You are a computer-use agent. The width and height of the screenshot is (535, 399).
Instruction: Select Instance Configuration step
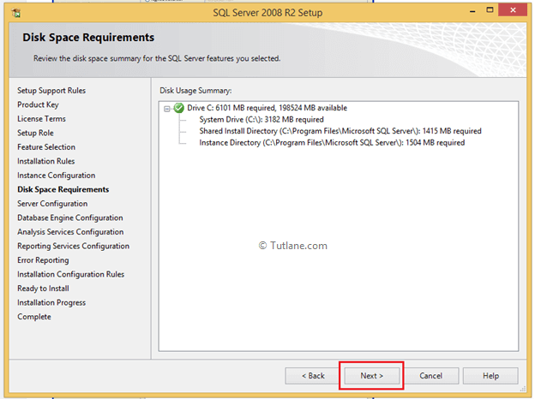click(x=57, y=176)
